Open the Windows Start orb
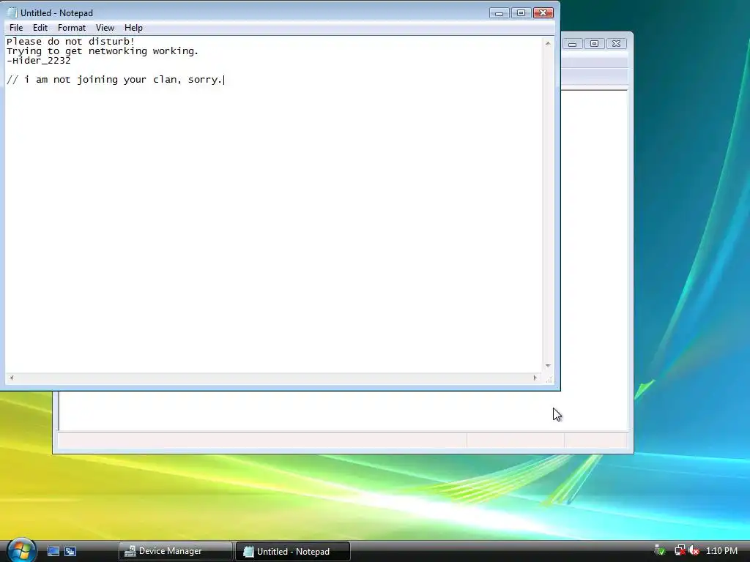750x562 pixels. point(20,550)
